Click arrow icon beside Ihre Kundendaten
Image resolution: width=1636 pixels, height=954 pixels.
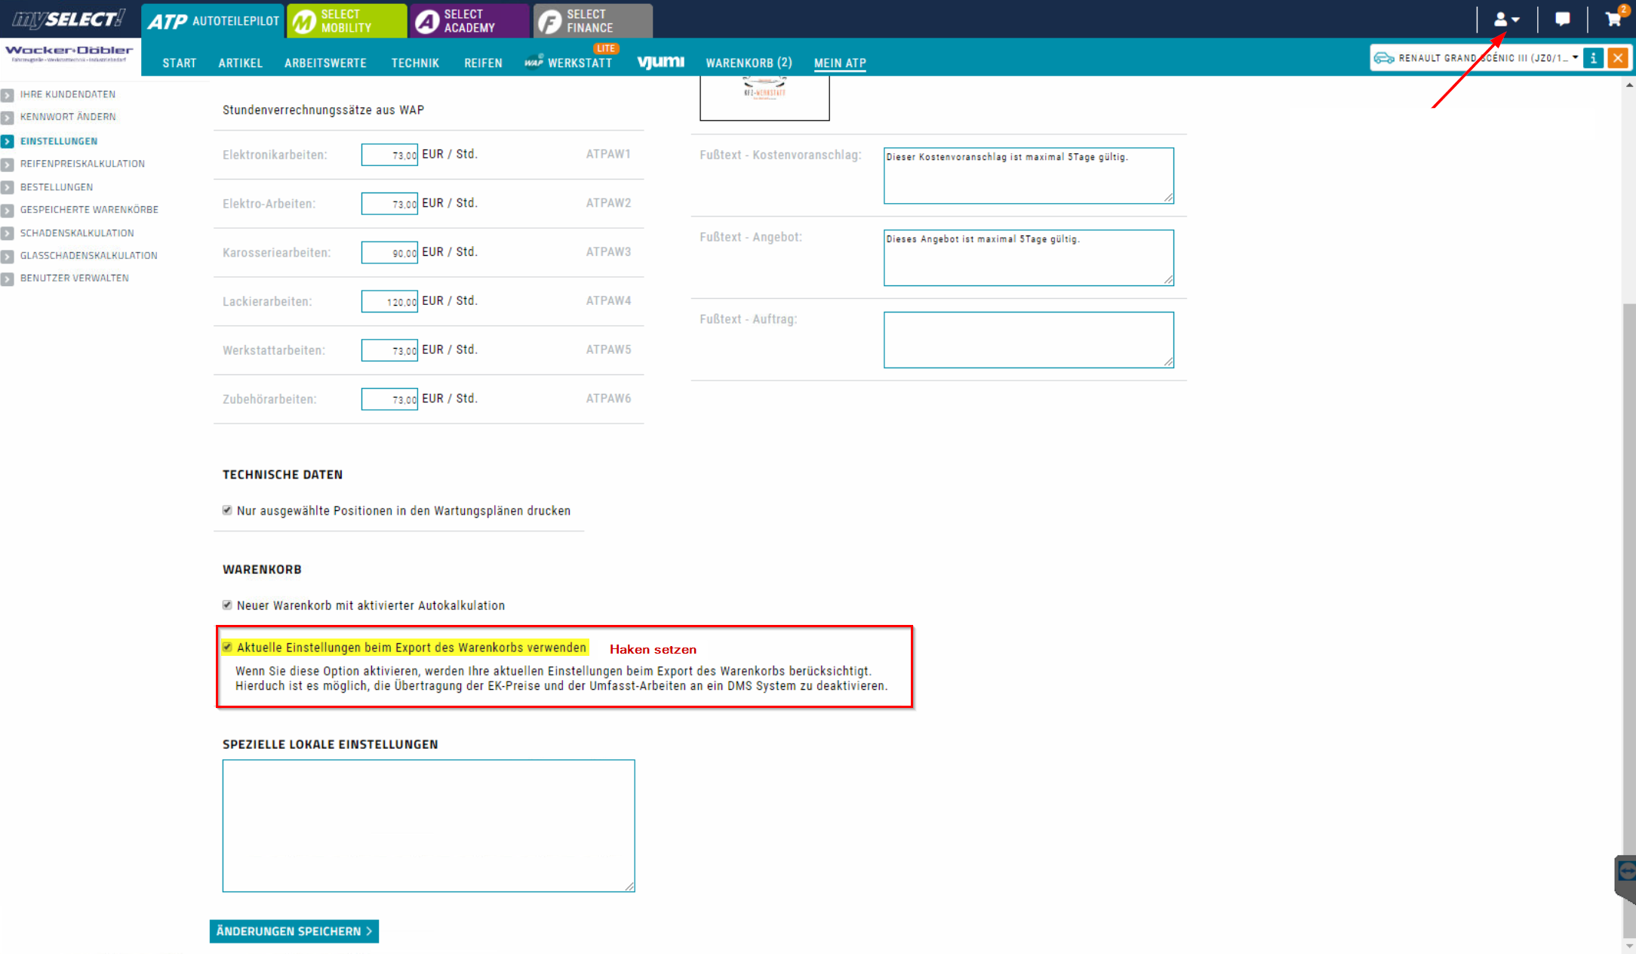coord(8,95)
